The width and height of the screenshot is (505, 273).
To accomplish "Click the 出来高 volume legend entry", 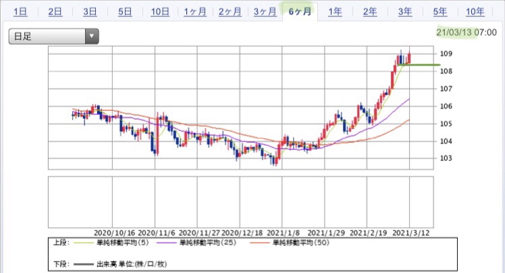I will coord(132,264).
